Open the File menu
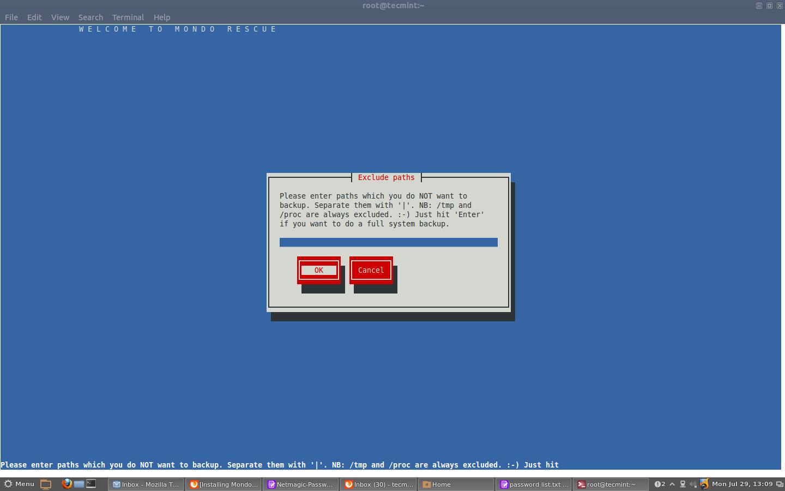This screenshot has width=785, height=491. coord(11,17)
